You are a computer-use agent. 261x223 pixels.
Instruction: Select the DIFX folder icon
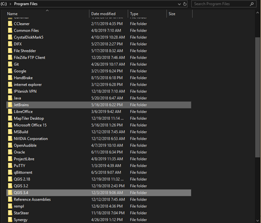click(10, 44)
